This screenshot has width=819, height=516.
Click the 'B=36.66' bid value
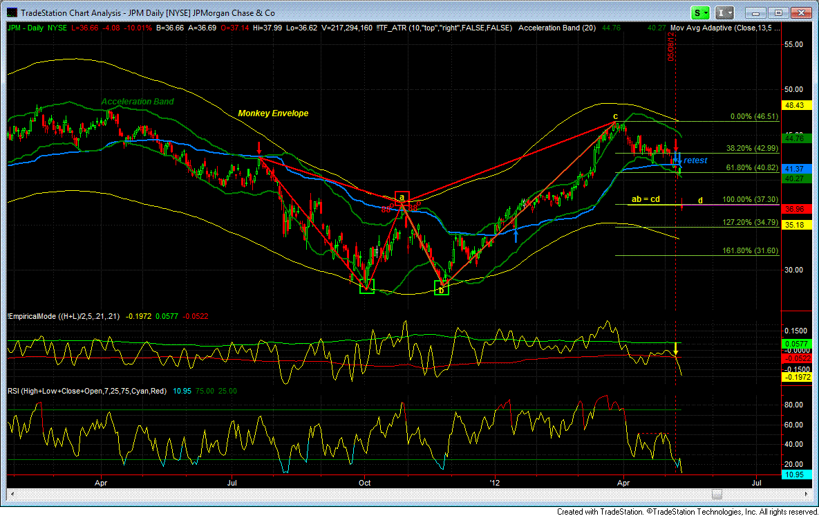[x=170, y=28]
